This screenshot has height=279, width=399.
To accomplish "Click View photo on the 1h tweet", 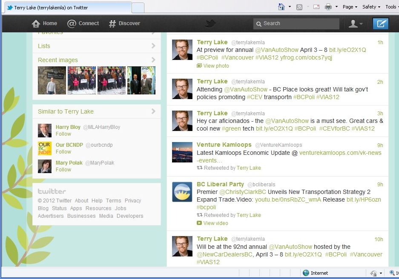I will 216,66.
